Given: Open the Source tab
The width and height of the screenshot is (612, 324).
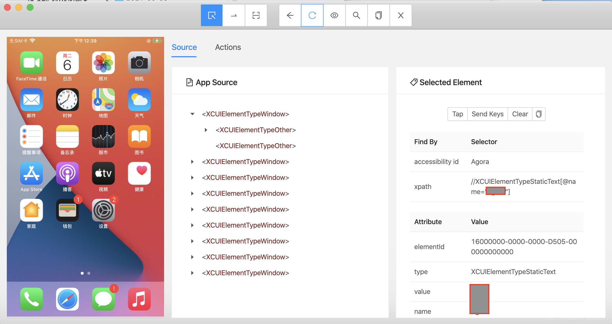Looking at the screenshot, I should pyautogui.click(x=184, y=47).
